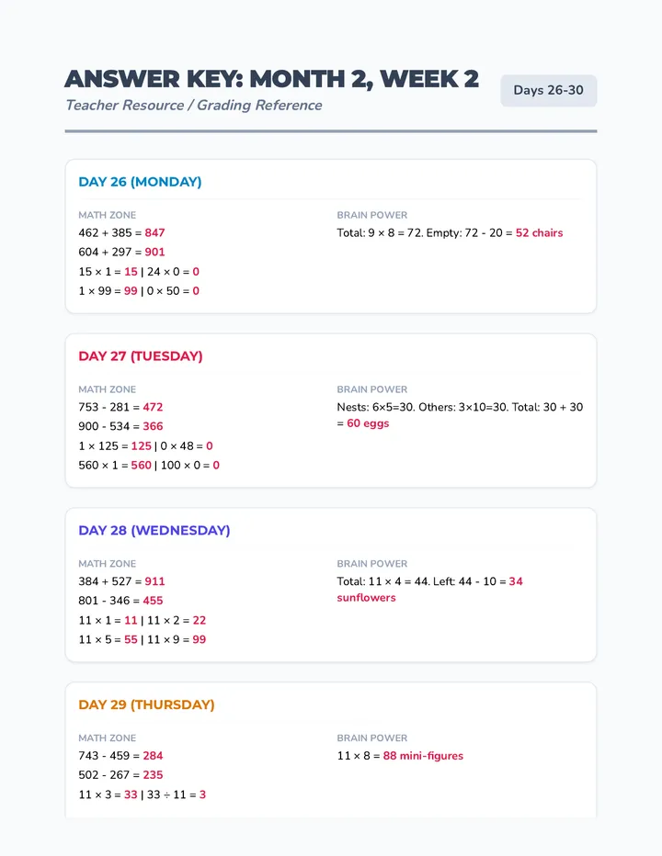Viewport: 662px width, 856px height.
Task: Click the Teacher Resource subtitle text
Action: [193, 106]
